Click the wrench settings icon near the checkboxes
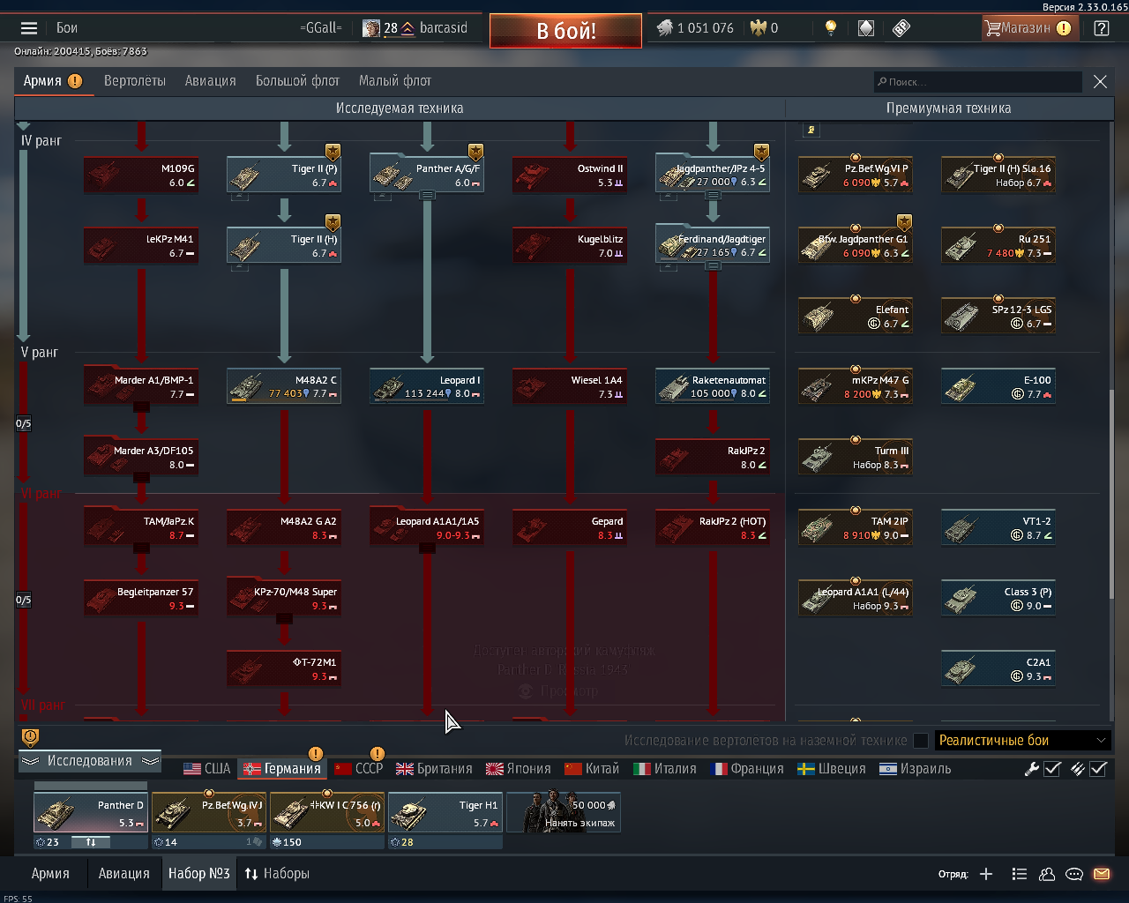The width and height of the screenshot is (1129, 903). pyautogui.click(x=1031, y=769)
